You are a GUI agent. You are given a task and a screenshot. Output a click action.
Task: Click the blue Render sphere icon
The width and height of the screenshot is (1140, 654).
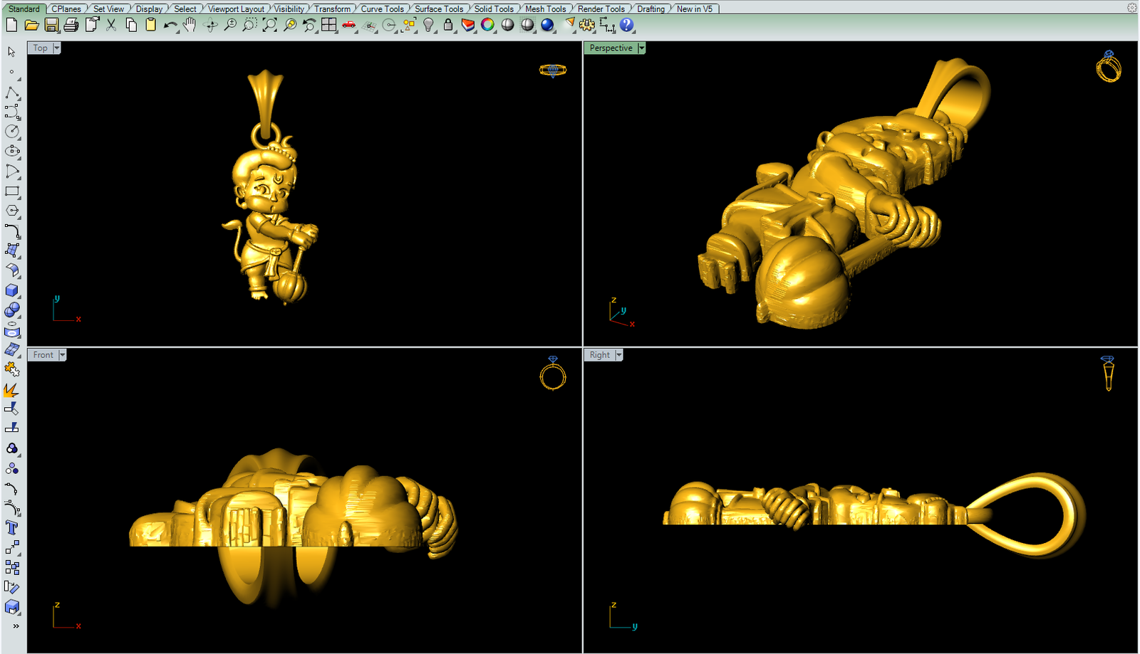pyautogui.click(x=547, y=25)
